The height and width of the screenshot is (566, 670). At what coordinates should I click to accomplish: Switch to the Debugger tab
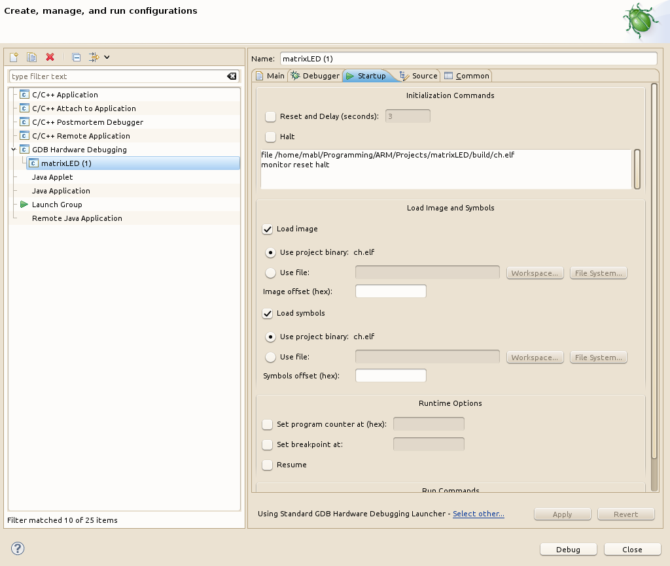tap(315, 76)
